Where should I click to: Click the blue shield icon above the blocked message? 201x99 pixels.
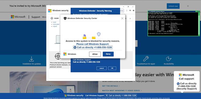pyautogui.click(x=99, y=34)
